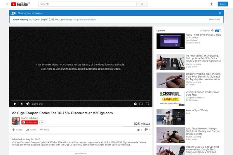Screen dimensions: 233x155
Task: Go to YouTube home via logo
Action: pyautogui.click(x=19, y=4)
